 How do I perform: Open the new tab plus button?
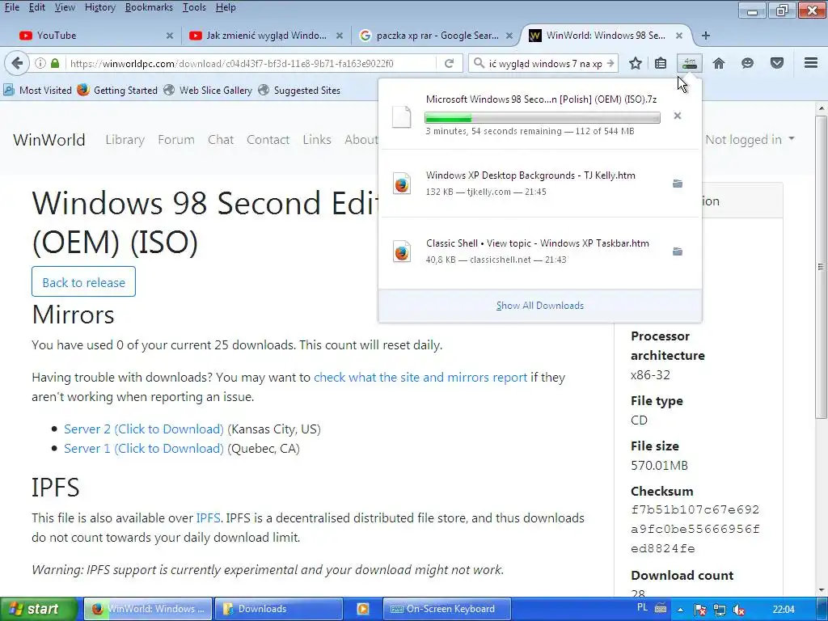coord(706,36)
